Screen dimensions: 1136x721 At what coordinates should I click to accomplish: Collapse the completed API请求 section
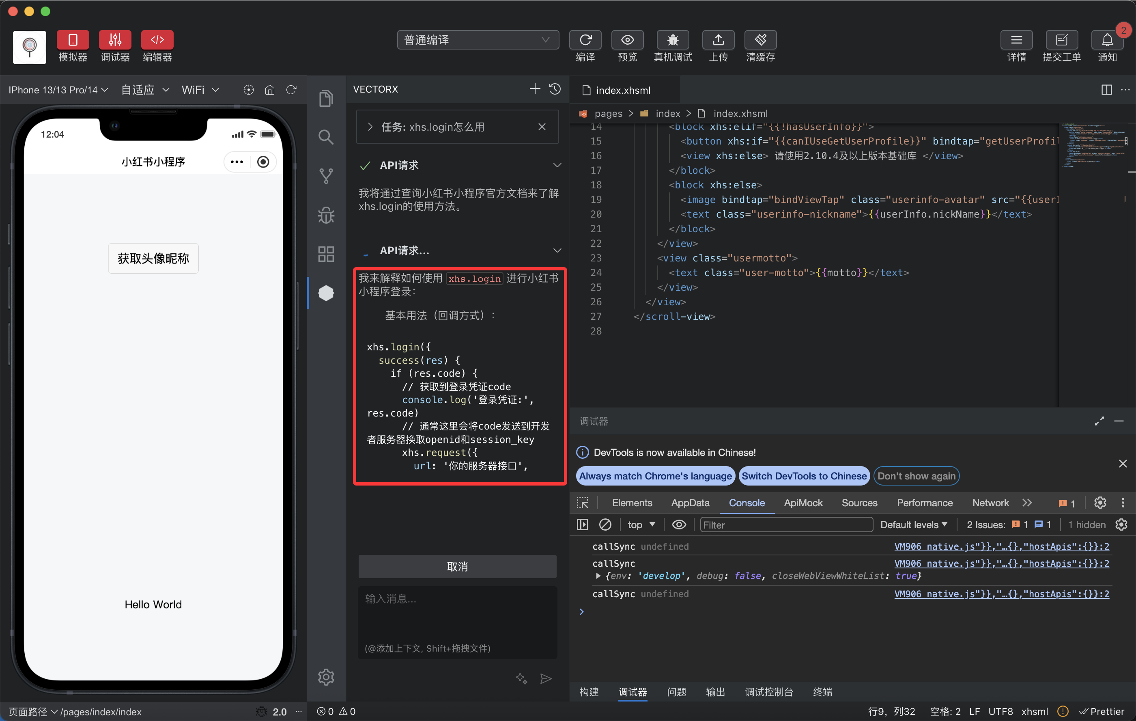[x=557, y=165]
